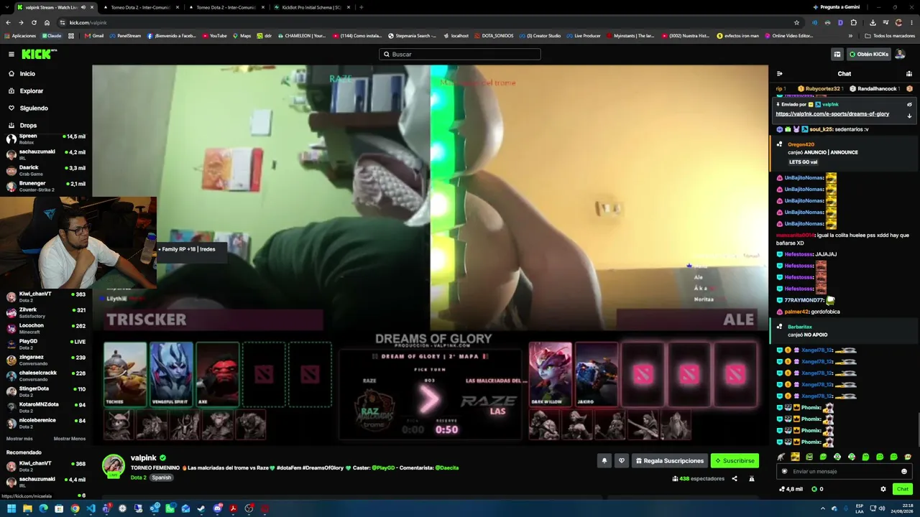920x517 pixels.
Task: Open the panel icon beside Obtén KICKs
Action: [x=837, y=55]
